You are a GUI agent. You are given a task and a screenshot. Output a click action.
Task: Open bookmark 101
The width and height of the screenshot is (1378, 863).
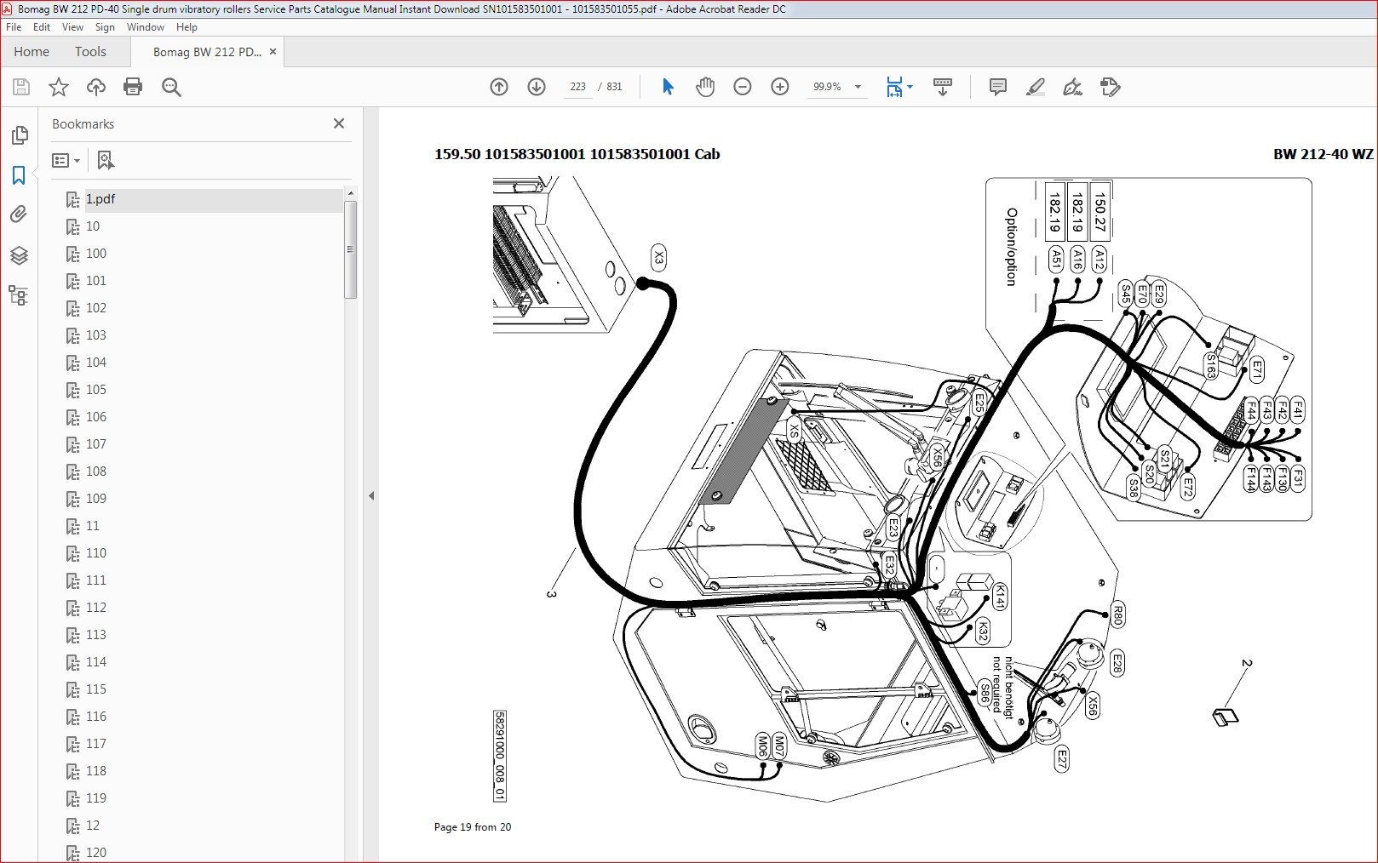[x=95, y=281]
